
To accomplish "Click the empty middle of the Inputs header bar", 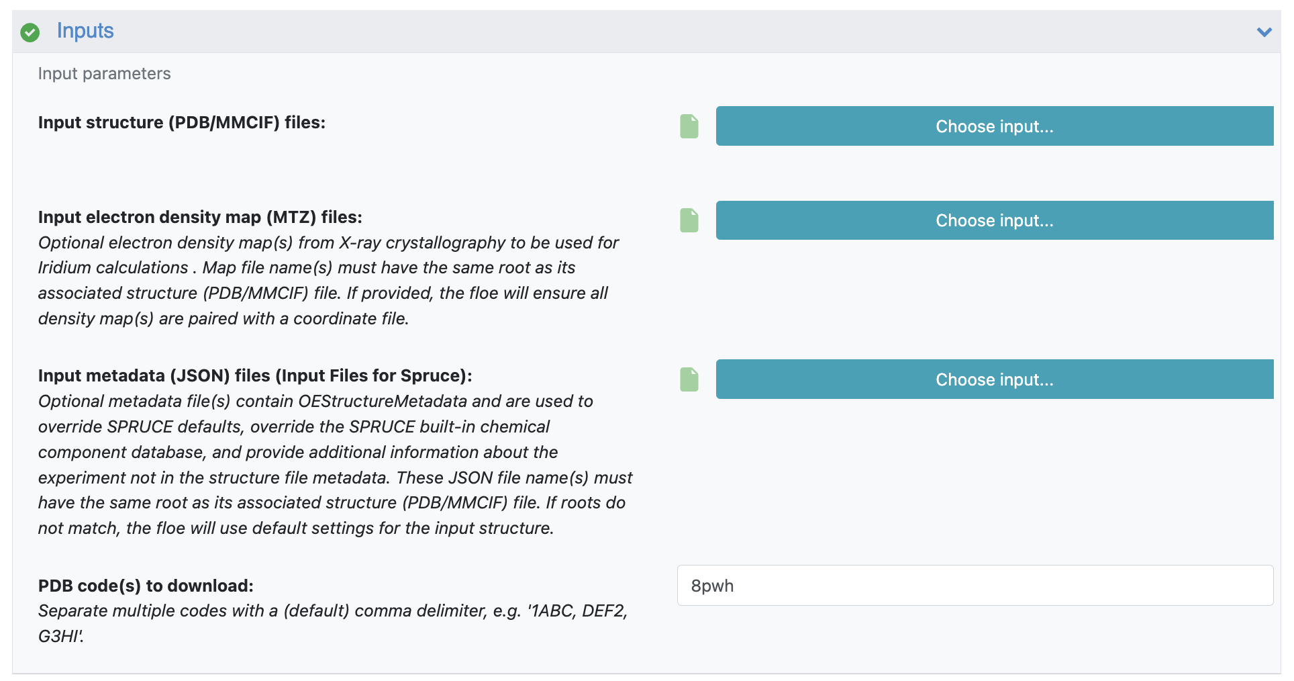I will pyautogui.click(x=671, y=32).
